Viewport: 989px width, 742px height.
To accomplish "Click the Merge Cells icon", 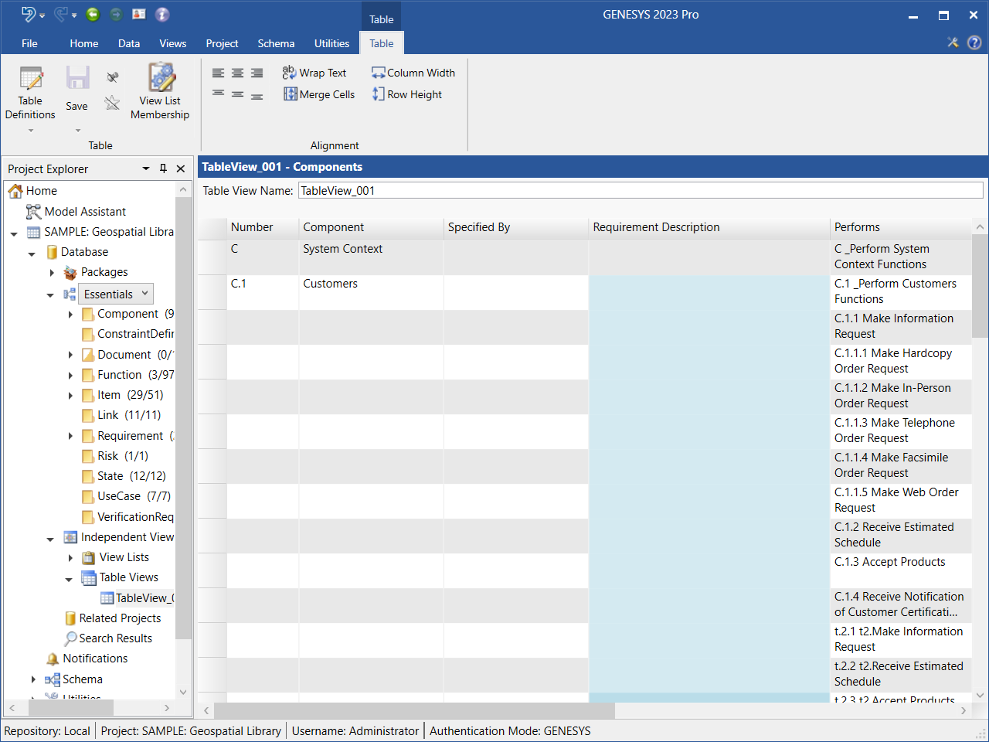I will pos(291,94).
